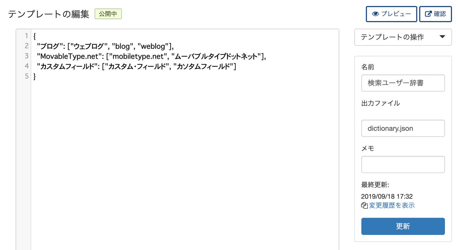Click the "MovableType.net" line in editor
The width and height of the screenshot is (458, 250).
click(151, 56)
